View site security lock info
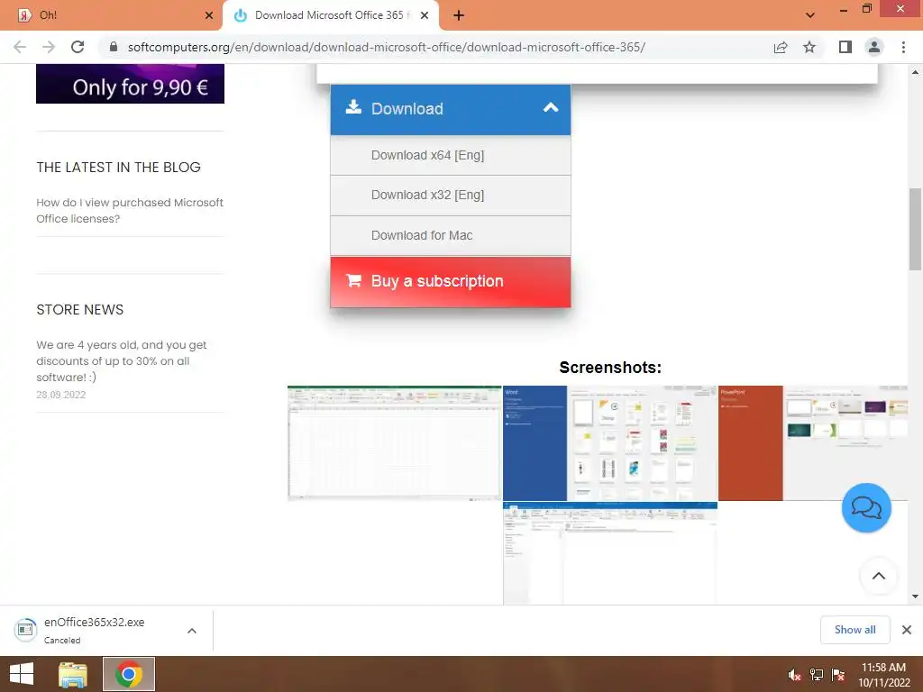This screenshot has width=923, height=692. pyautogui.click(x=114, y=47)
